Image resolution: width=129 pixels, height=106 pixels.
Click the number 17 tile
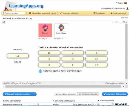[x=73, y=59]
